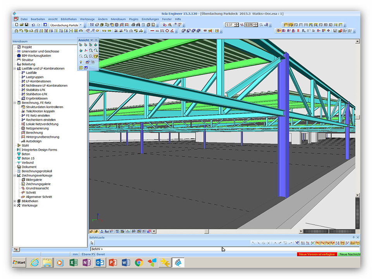Open Bildergalerie under Zeichnungswerkzeuge
The width and height of the screenshot is (372, 279).
point(34,180)
